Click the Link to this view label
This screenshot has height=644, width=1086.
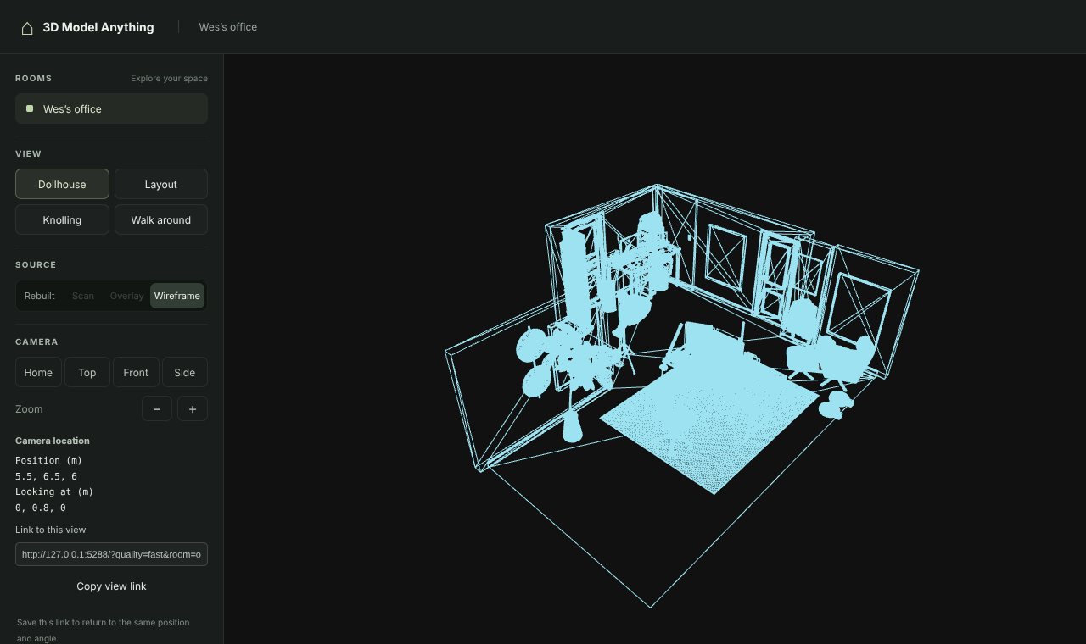coord(51,530)
